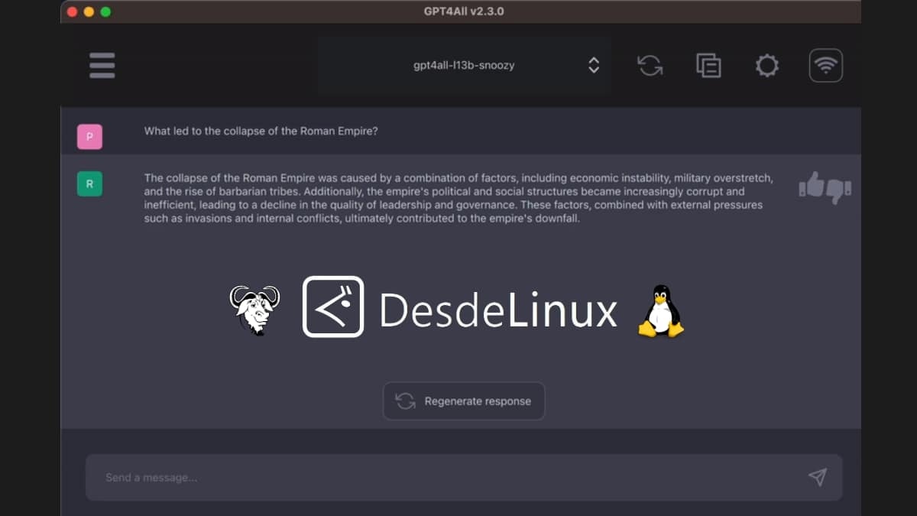This screenshot has width=917, height=516.
Task: Focus the Send a message input field
Action: coord(464,477)
